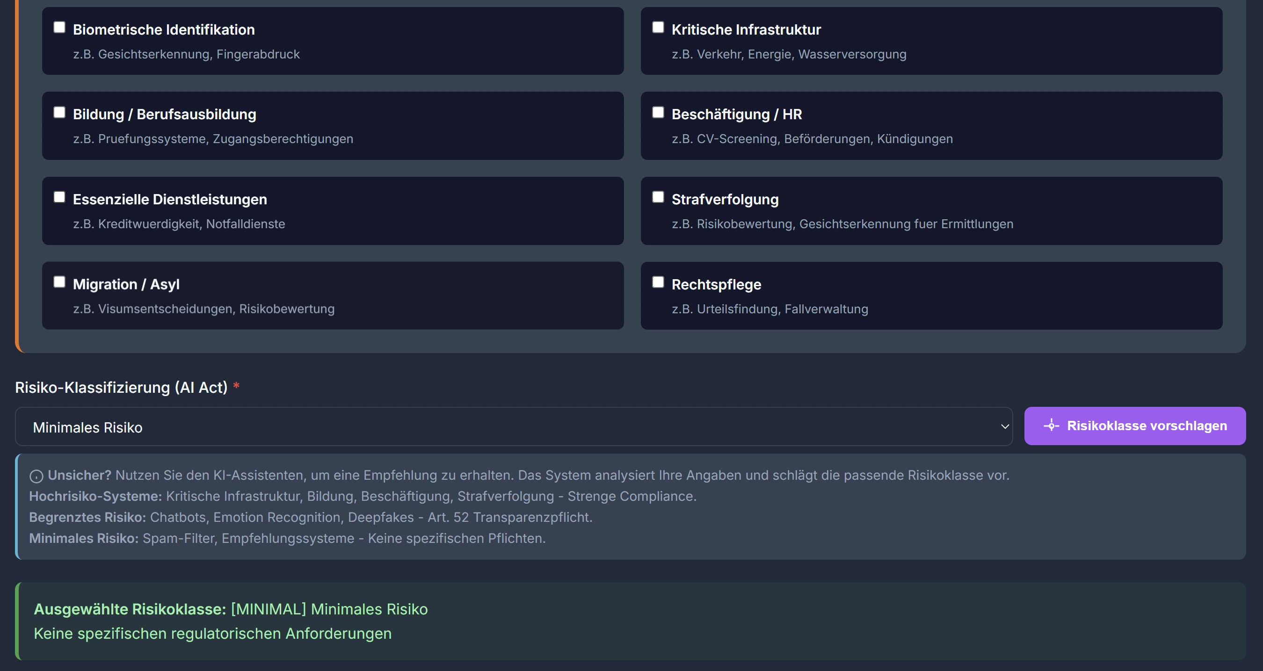Click the Kritische Infrastruktur card description

788,54
